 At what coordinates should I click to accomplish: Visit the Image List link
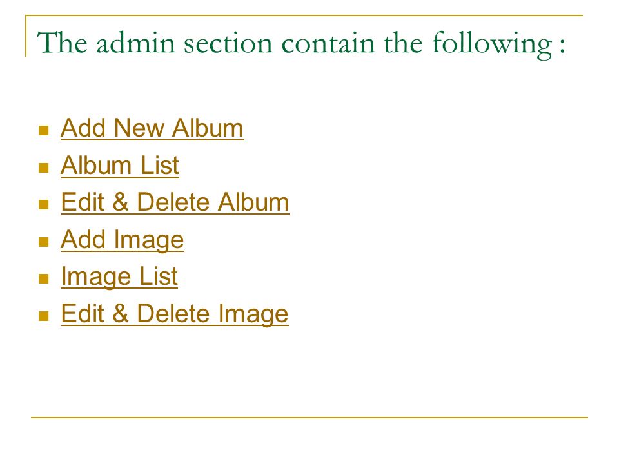[119, 276]
